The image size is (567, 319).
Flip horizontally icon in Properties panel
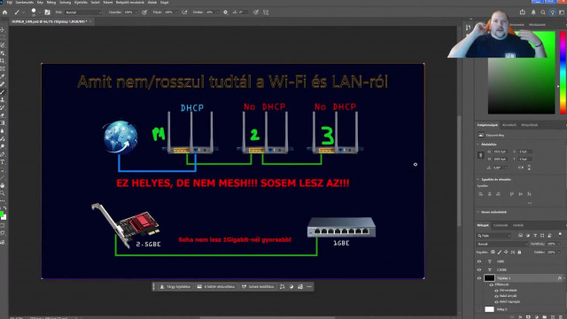[x=521, y=167]
